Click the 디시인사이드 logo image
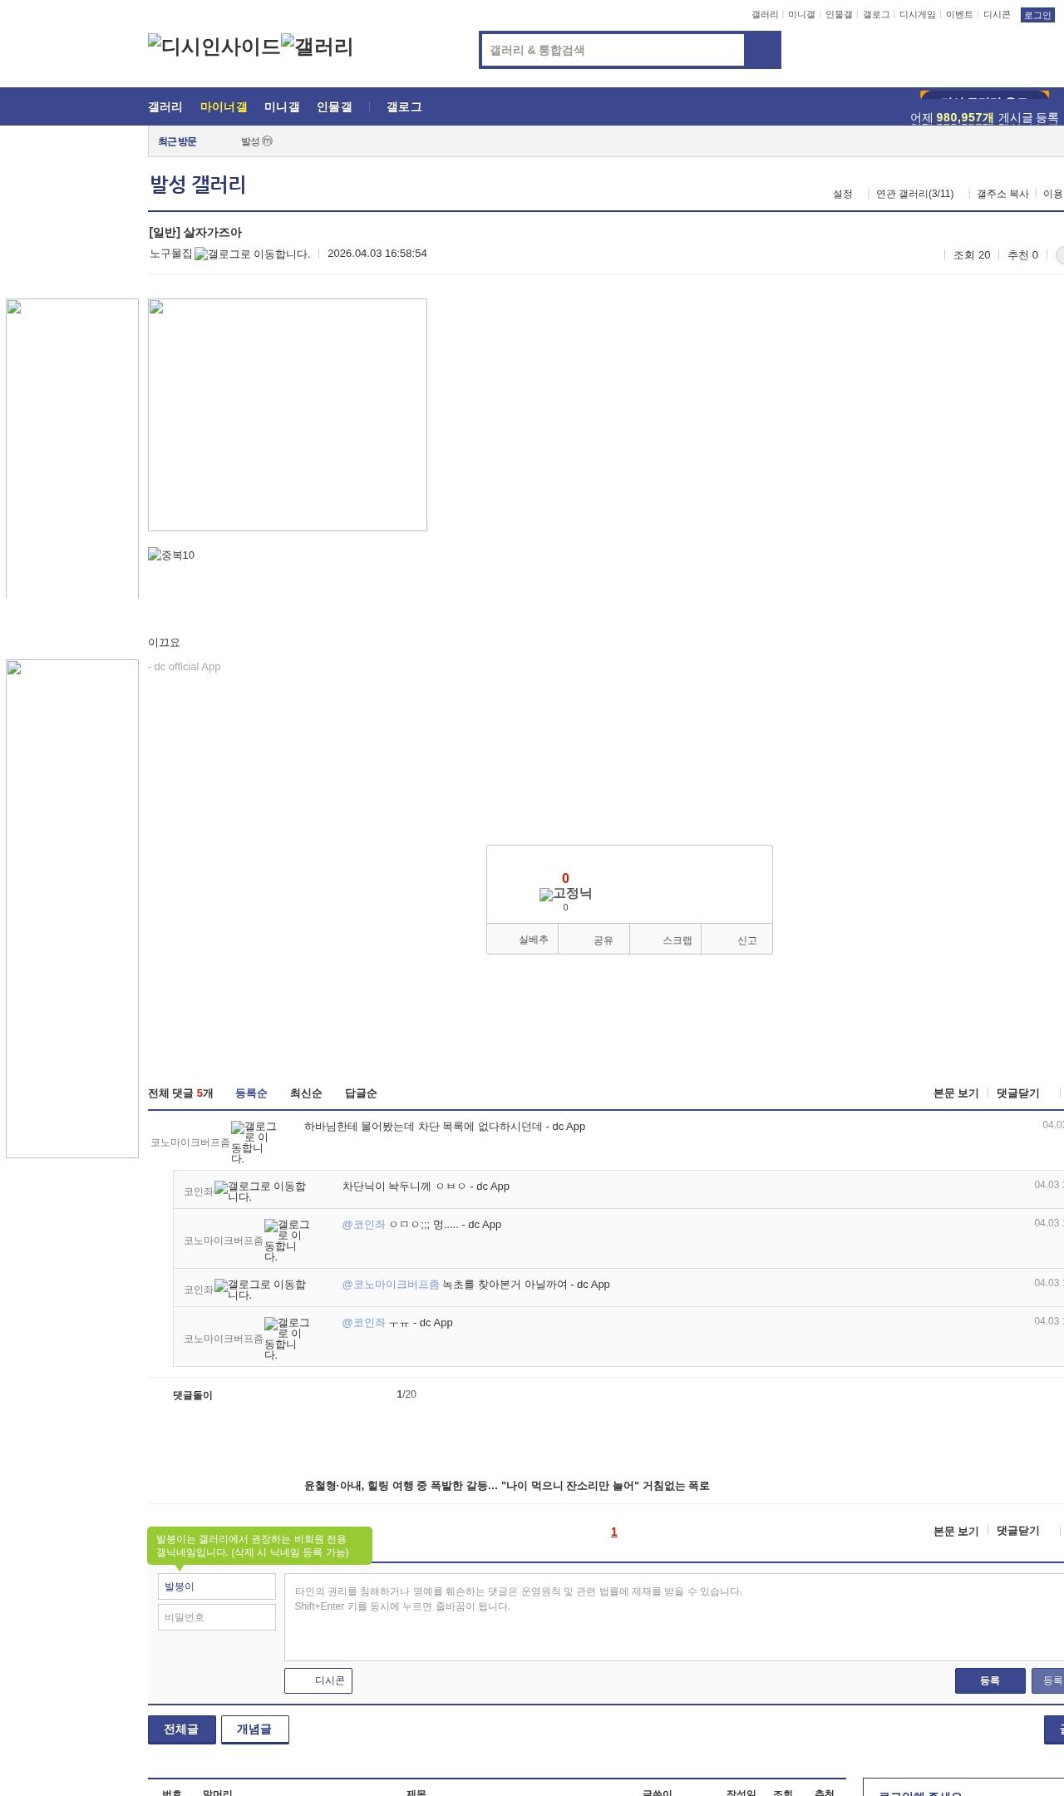1064x1796 pixels. [214, 47]
